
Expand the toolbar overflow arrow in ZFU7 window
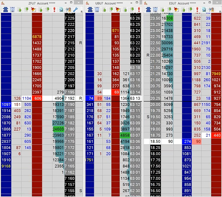click(82, 12)
